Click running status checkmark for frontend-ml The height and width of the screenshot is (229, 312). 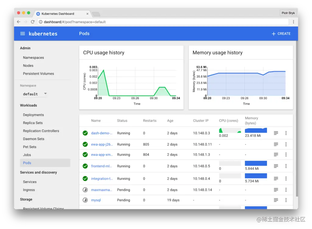(x=85, y=166)
